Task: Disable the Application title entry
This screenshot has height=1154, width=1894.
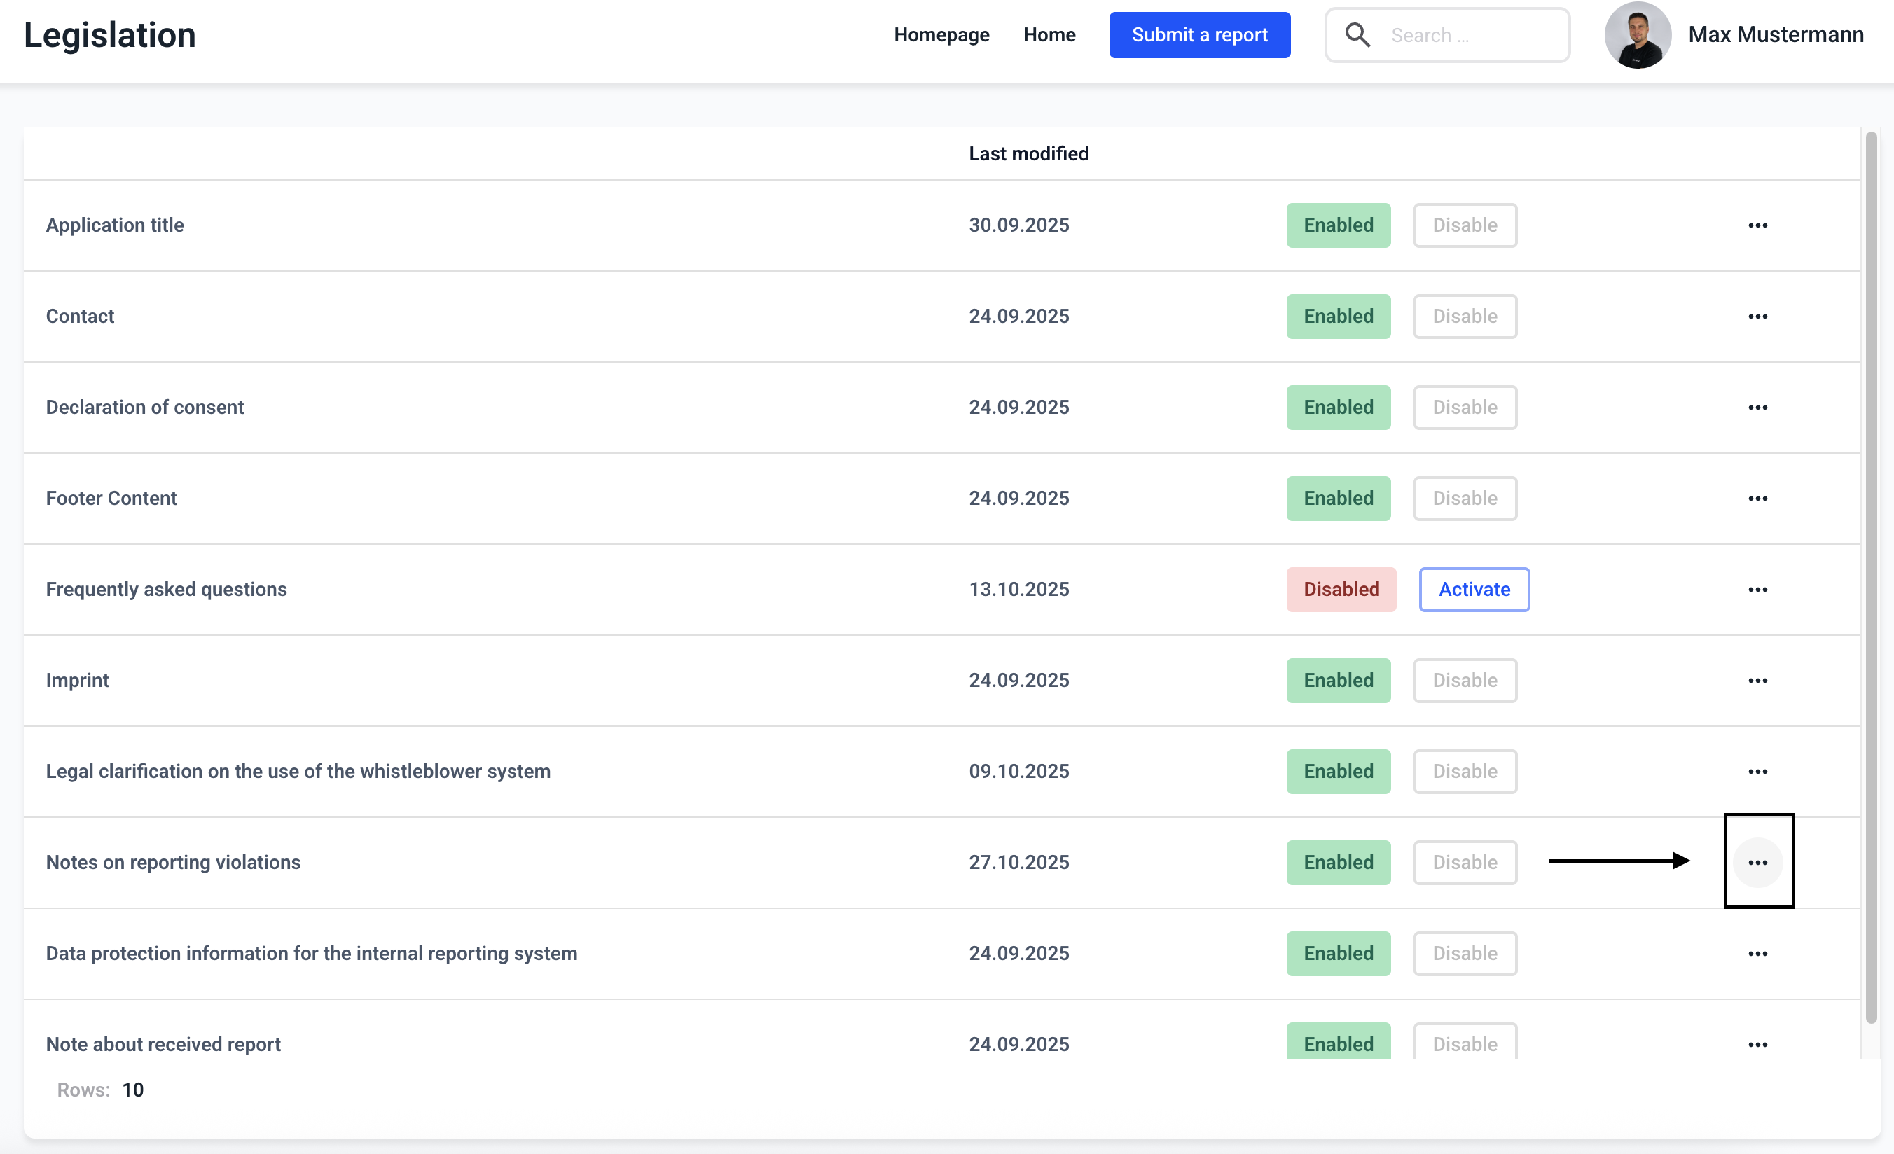Action: coord(1465,225)
